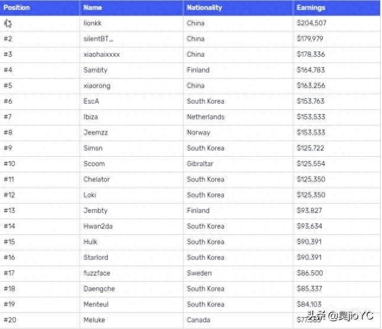This screenshot has width=382, height=329.
Task: Click player name xiaohaixxxx
Action: click(x=101, y=54)
